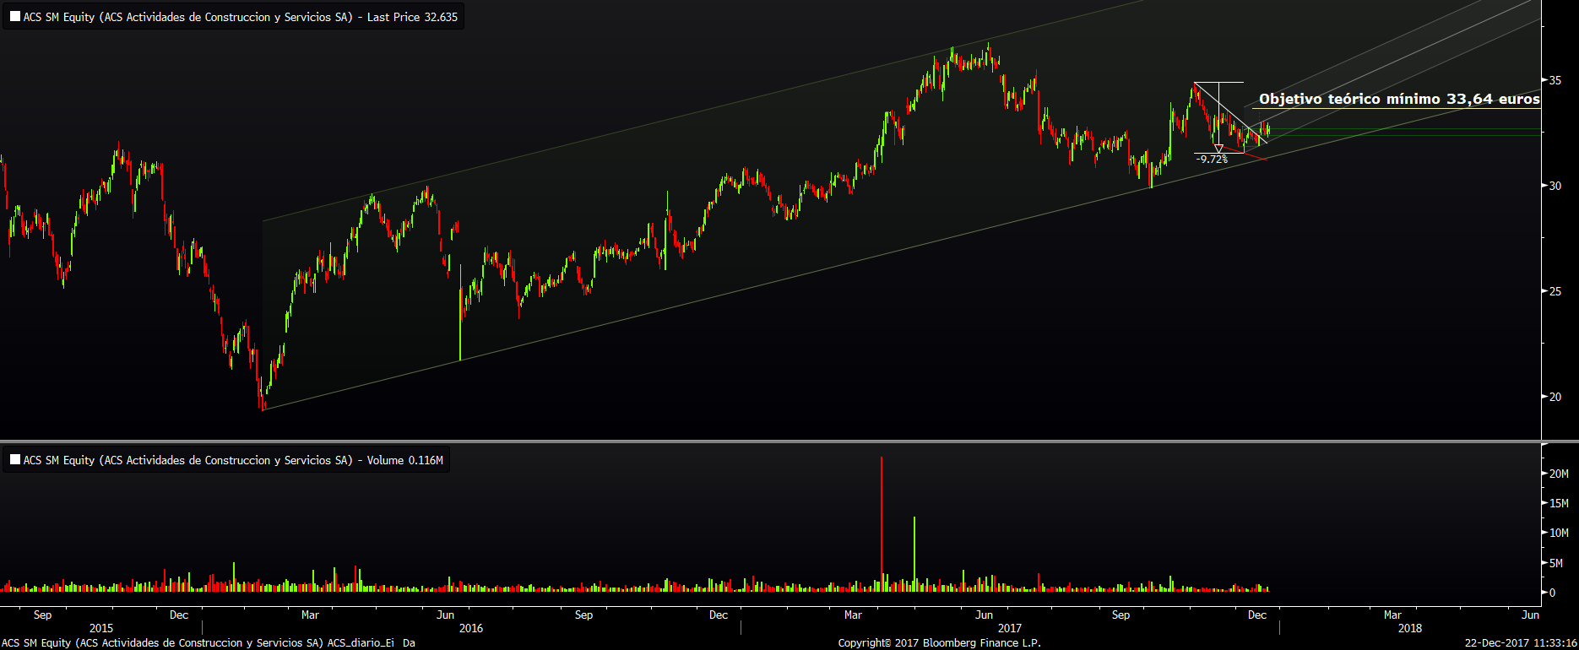Click the 0 volume axis label

tap(1552, 593)
